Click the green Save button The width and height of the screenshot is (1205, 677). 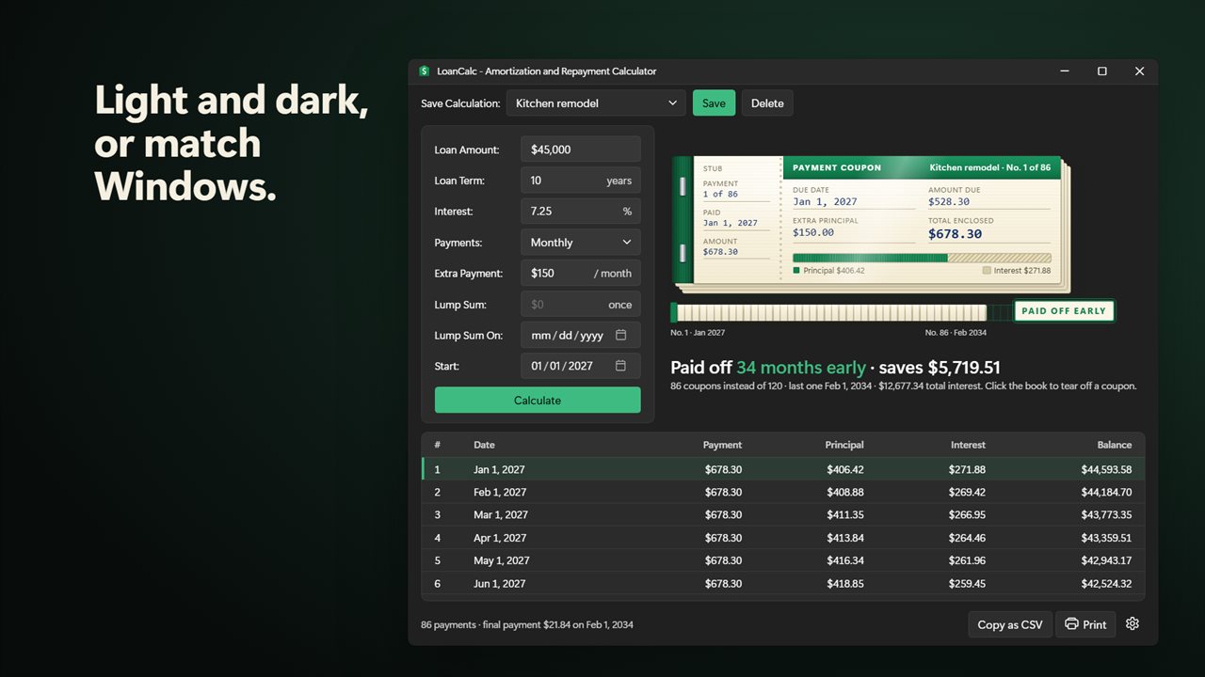(714, 103)
